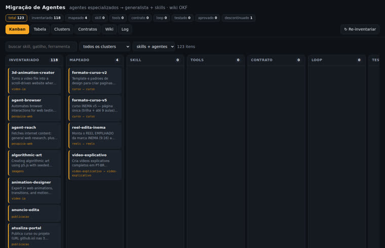
Task: Open the animation-designer card
Action: [34, 191]
